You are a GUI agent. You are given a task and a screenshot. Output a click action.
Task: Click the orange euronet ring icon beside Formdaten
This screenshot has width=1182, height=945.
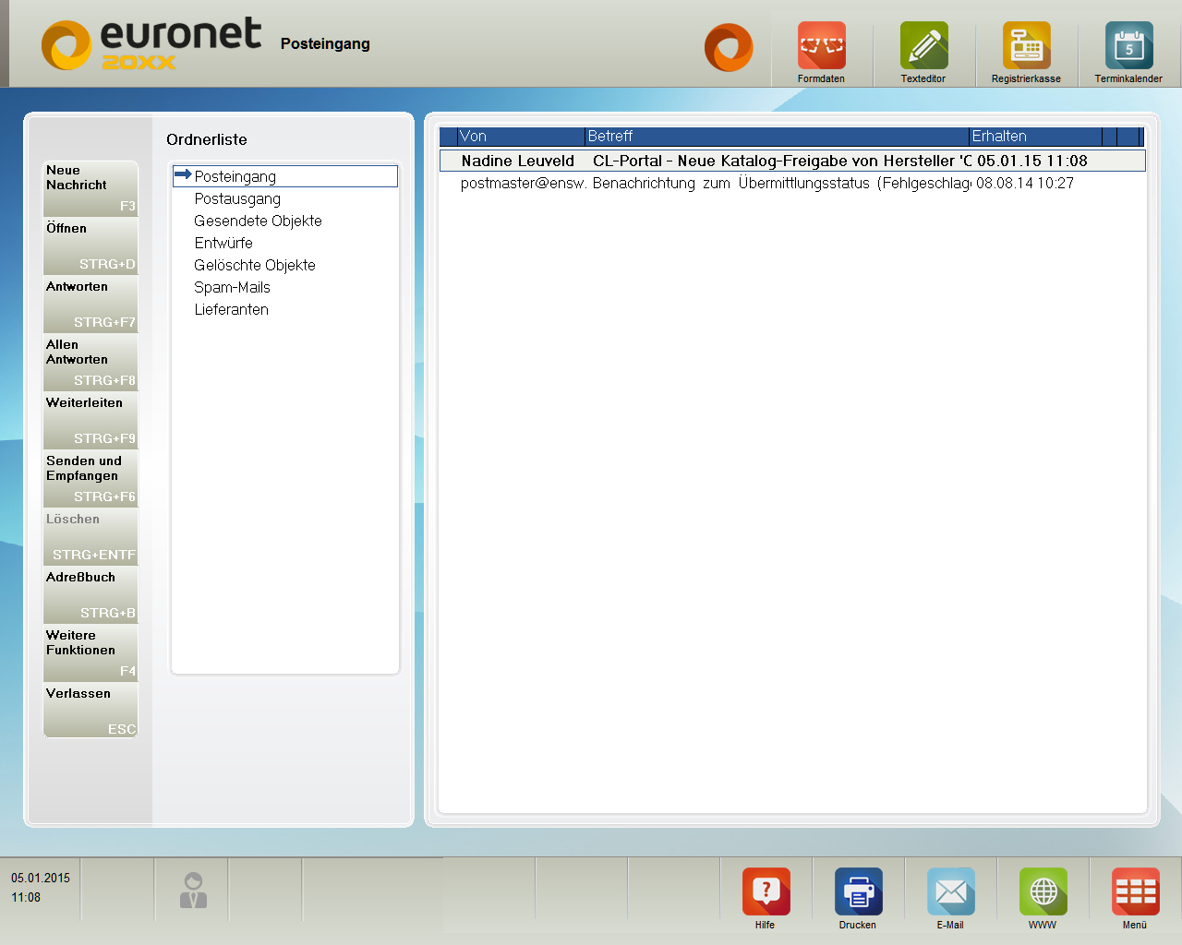point(729,47)
